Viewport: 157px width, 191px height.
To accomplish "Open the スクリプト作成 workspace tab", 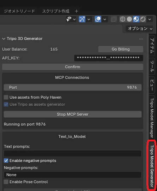I will pos(56,11).
